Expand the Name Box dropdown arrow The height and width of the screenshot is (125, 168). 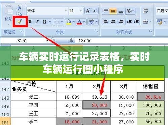47,41
